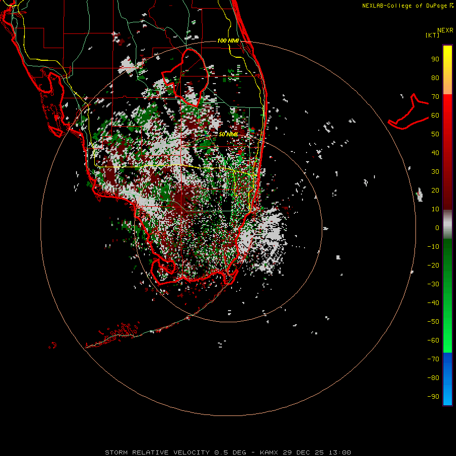
Task: Click the 60 value on velocity scale
Action: [x=435, y=116]
